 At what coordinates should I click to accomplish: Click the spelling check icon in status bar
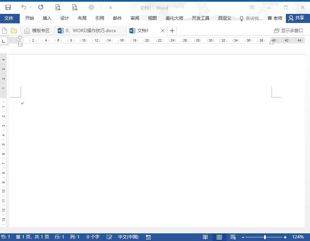click(109, 237)
